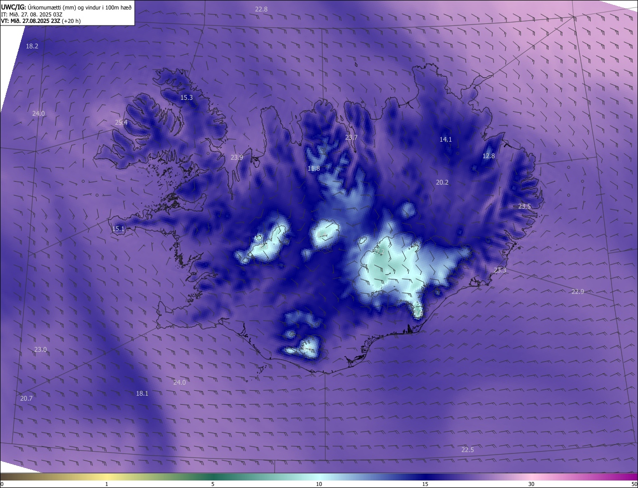638x488 pixels.
Task: Click the color scale tick labeled 5
Action: tap(213, 484)
